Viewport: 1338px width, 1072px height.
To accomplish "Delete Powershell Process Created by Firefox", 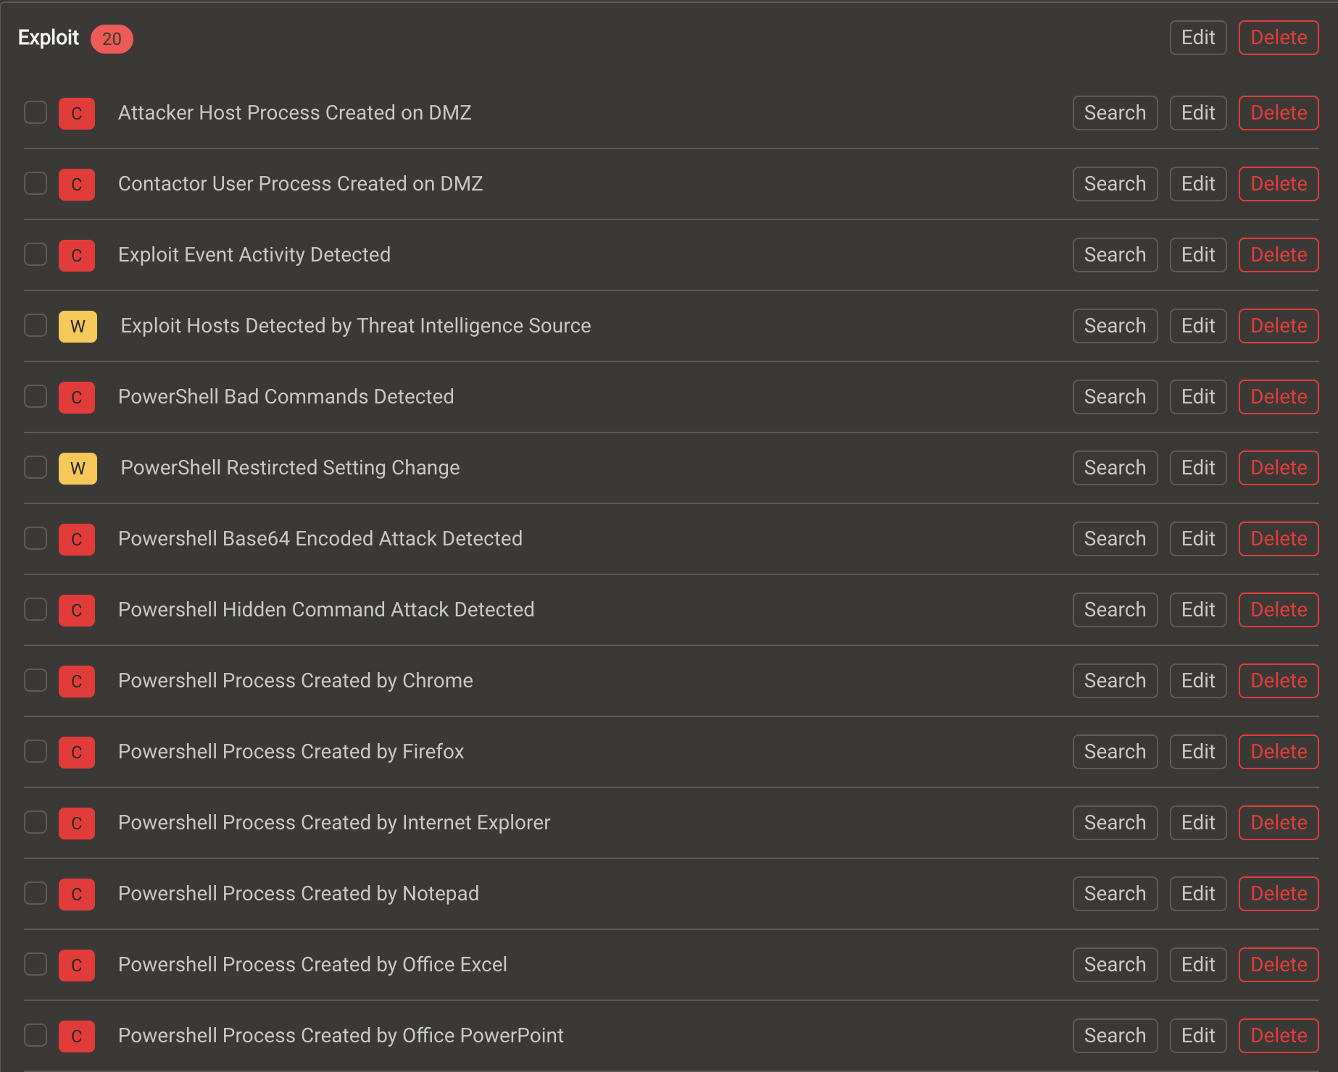I will click(x=1279, y=752).
